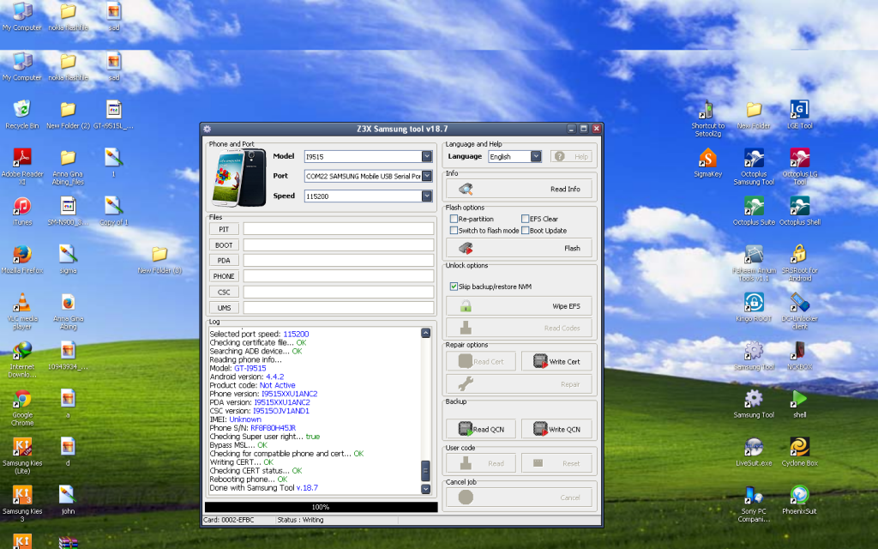Click the 100% progress bar
878x549 pixels.
[321, 507]
